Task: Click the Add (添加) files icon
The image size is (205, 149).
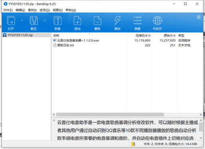Action: (x=78, y=21)
